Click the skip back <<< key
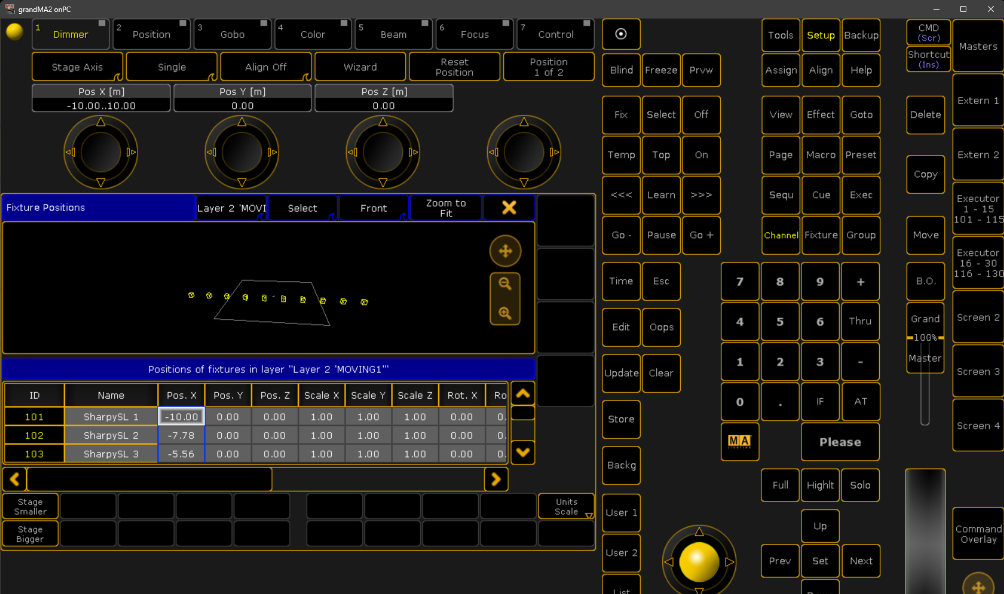 [621, 195]
